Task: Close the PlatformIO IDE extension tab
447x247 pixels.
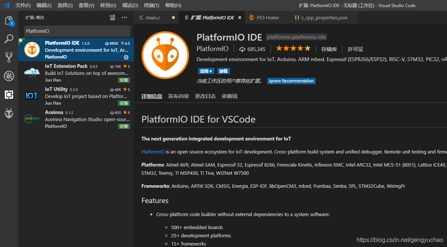Action: (240, 18)
